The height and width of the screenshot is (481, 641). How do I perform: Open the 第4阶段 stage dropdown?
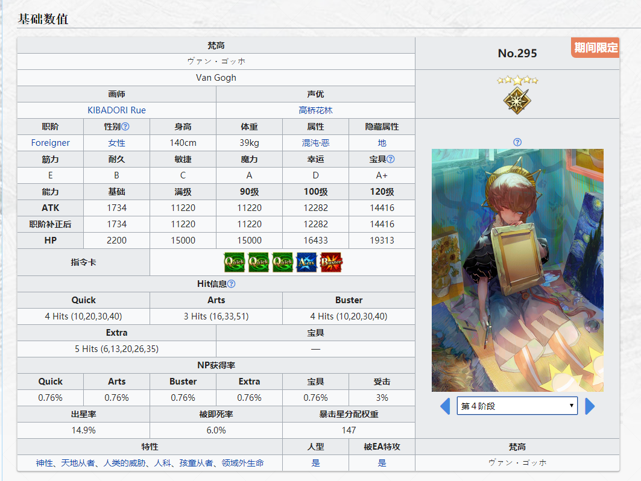click(517, 406)
